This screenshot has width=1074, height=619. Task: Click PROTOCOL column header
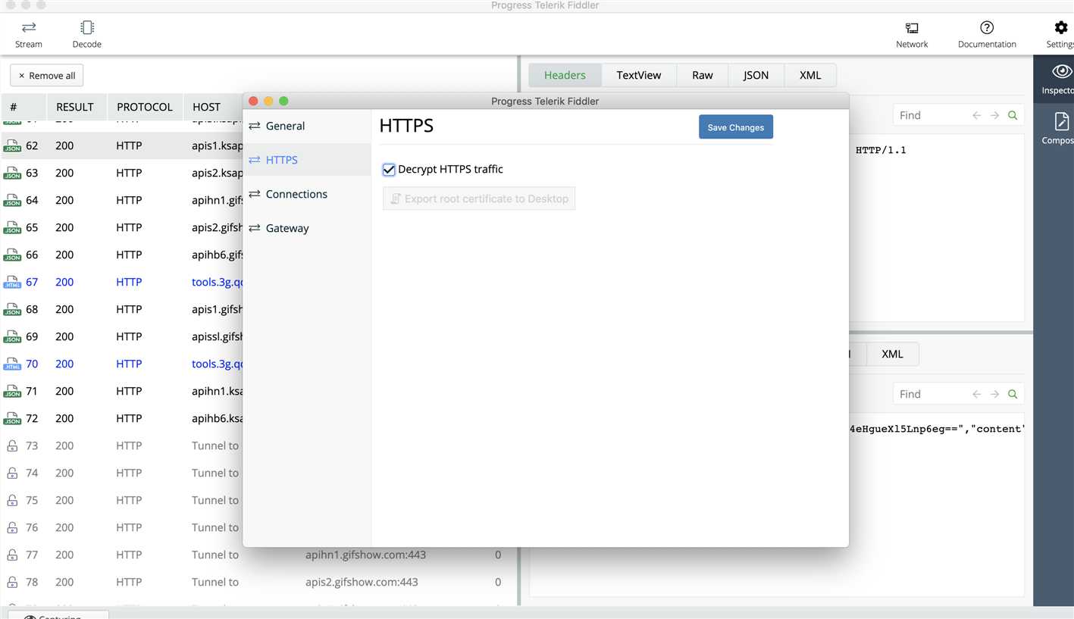tap(145, 107)
